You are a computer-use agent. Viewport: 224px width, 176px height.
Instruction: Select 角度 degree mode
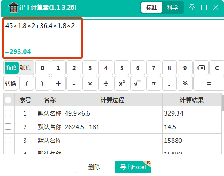pos(12,68)
